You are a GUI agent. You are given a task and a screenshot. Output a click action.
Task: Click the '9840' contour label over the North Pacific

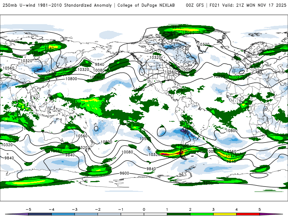(100, 64)
